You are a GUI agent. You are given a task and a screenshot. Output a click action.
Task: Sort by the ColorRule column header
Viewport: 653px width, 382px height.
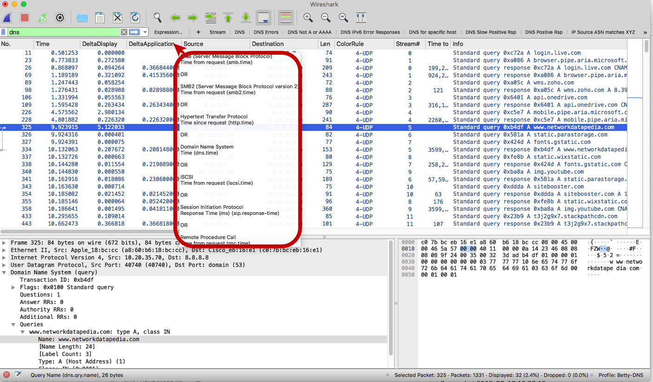[364, 44]
